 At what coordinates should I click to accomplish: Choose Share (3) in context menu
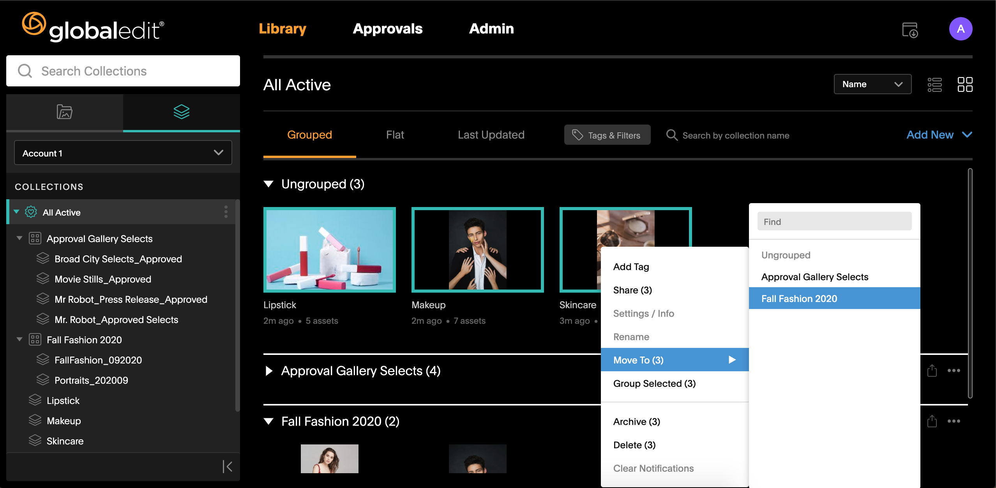pyautogui.click(x=675, y=290)
